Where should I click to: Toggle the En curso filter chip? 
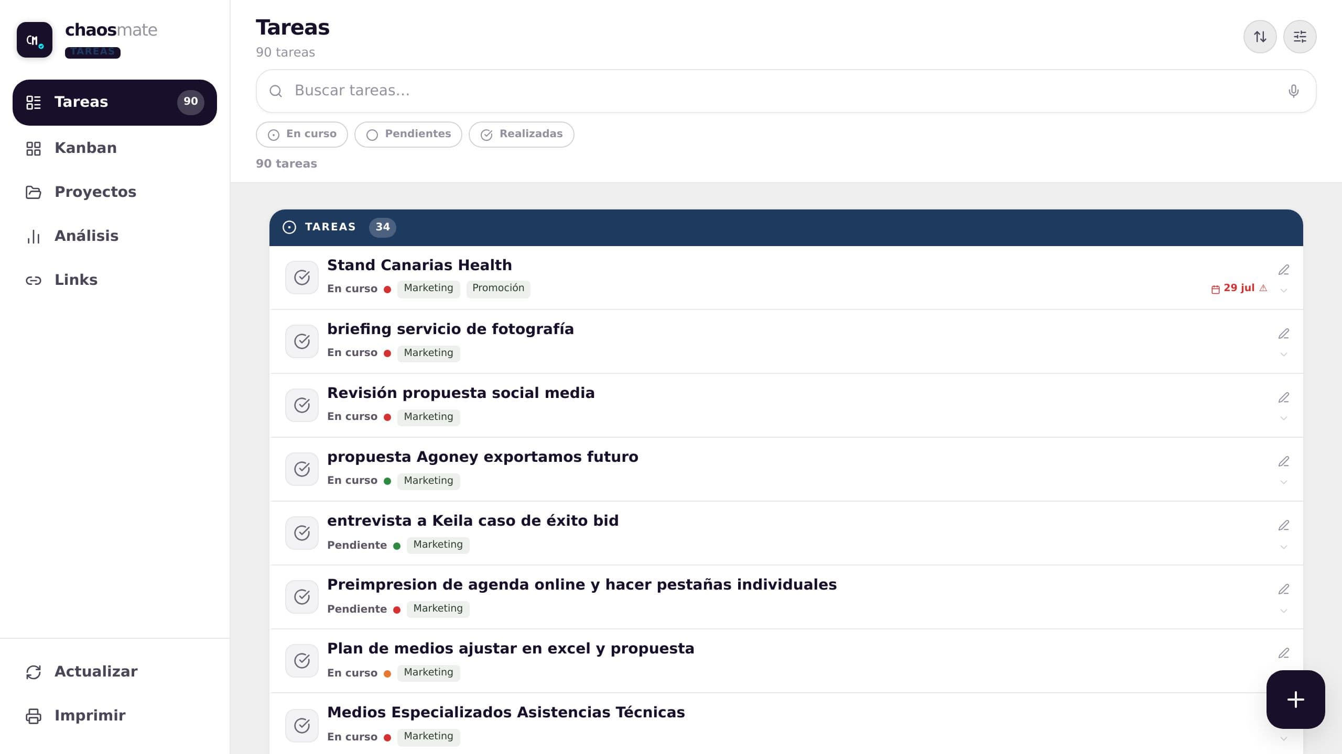302,135
